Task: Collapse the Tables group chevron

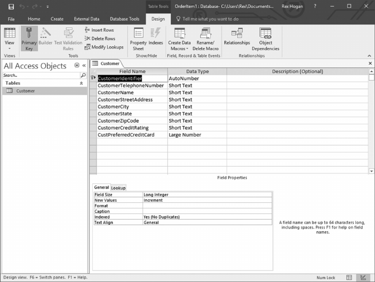Action: (x=81, y=83)
